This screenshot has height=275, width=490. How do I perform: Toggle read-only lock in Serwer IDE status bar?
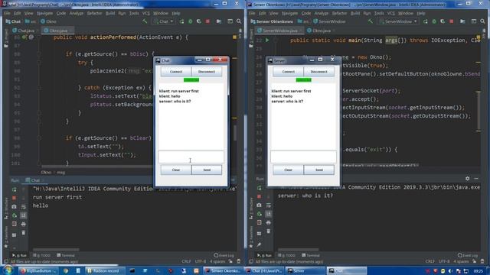pos(474,261)
